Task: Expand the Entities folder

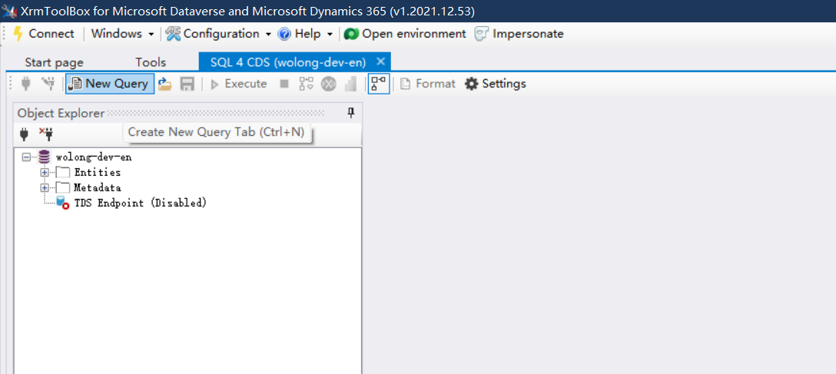Action: (x=45, y=173)
